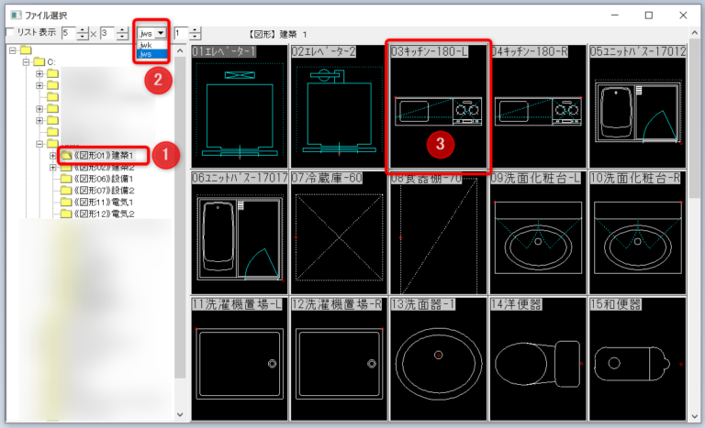Click the column count field showing 5
Viewport: 705px width, 428px height.
click(x=68, y=33)
